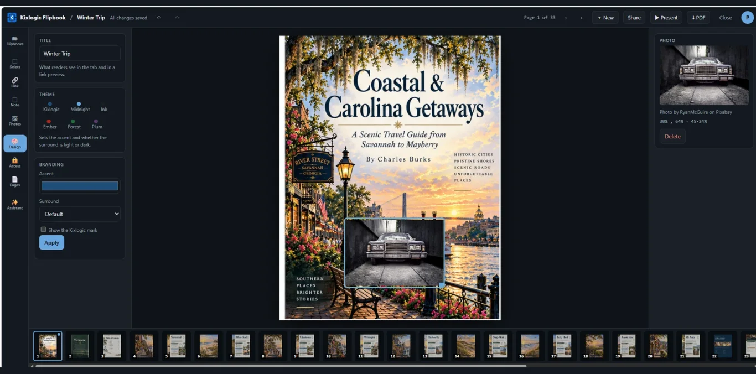
Task: Open the Access settings panel
Action: point(15,163)
